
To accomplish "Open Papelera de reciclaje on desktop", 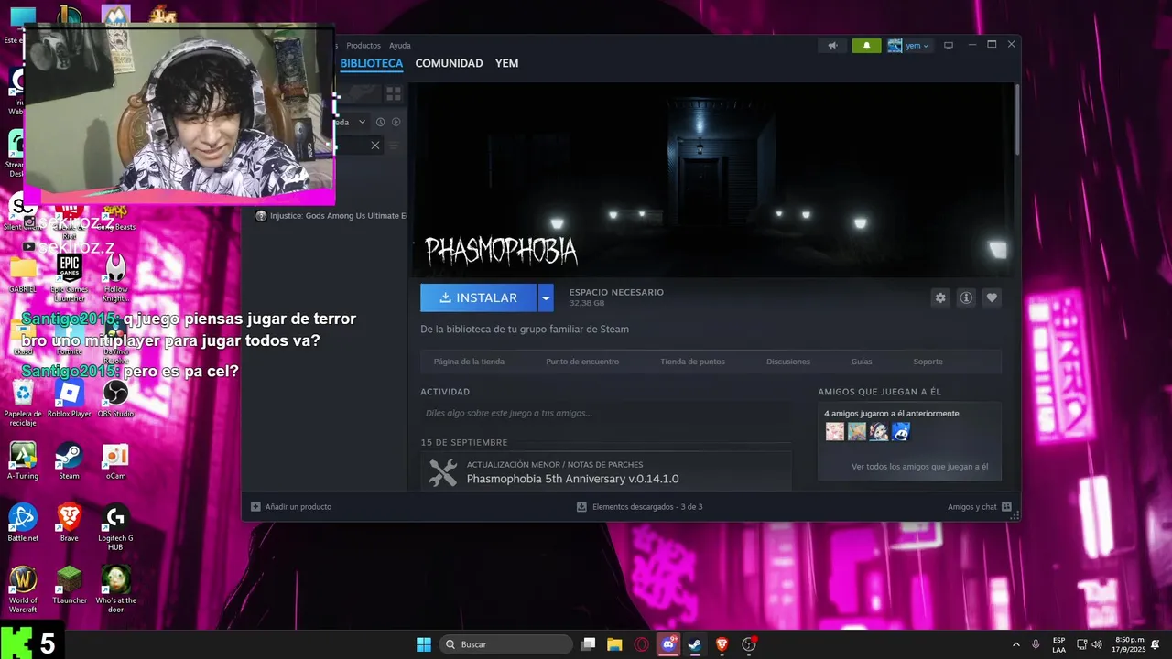I will tap(23, 403).
